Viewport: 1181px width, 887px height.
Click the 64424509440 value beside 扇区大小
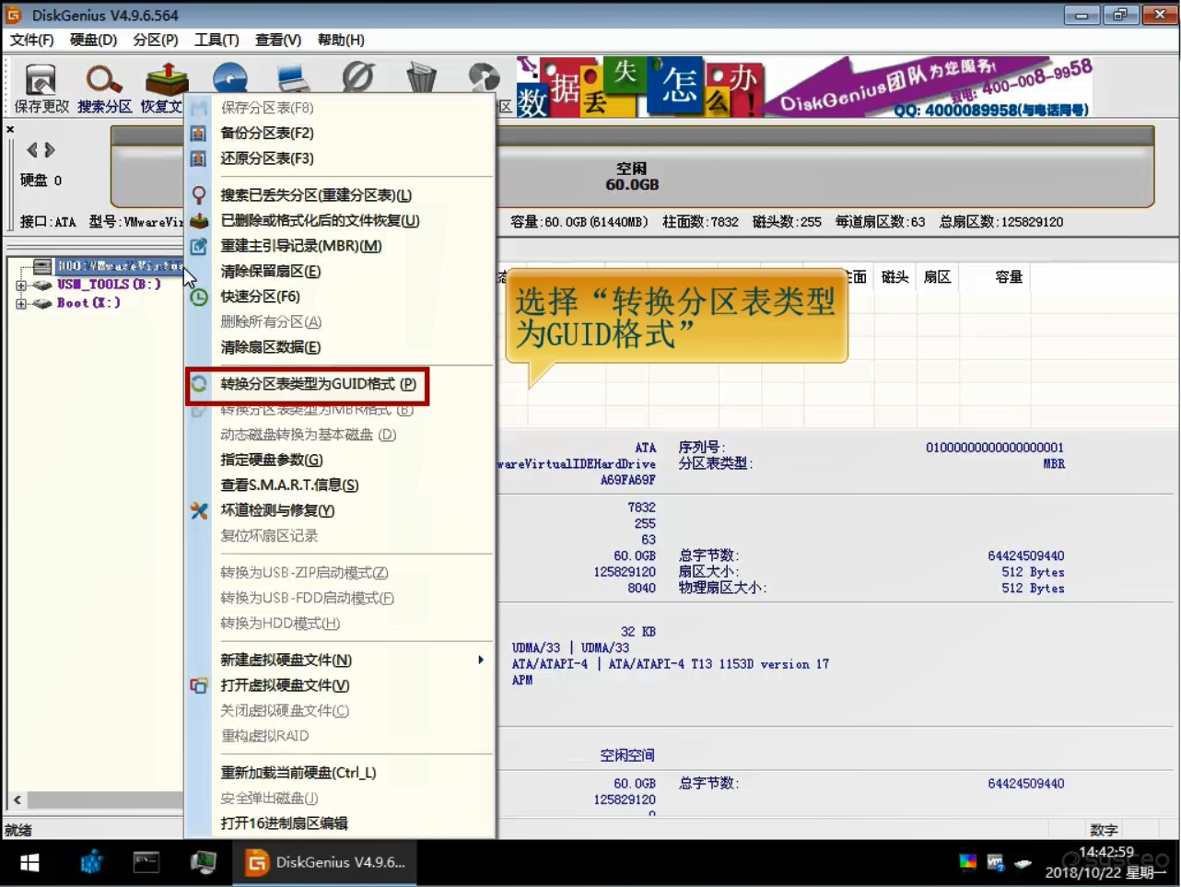tap(1025, 556)
